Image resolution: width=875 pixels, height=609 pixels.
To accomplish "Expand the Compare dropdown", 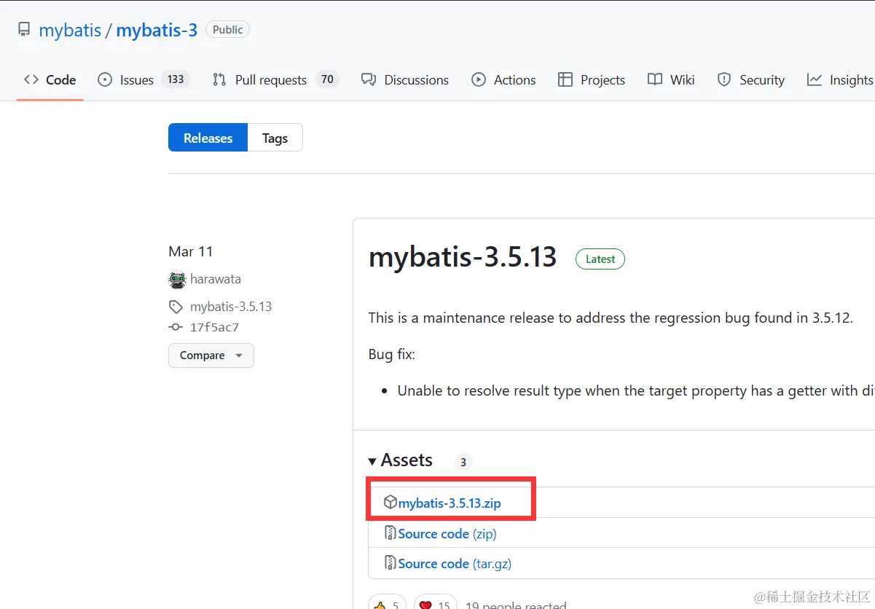I will click(211, 355).
